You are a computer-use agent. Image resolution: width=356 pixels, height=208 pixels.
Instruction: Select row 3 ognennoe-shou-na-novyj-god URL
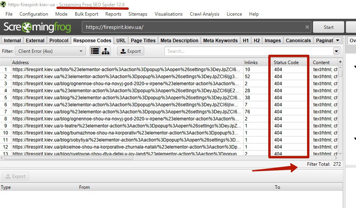click(x=126, y=84)
